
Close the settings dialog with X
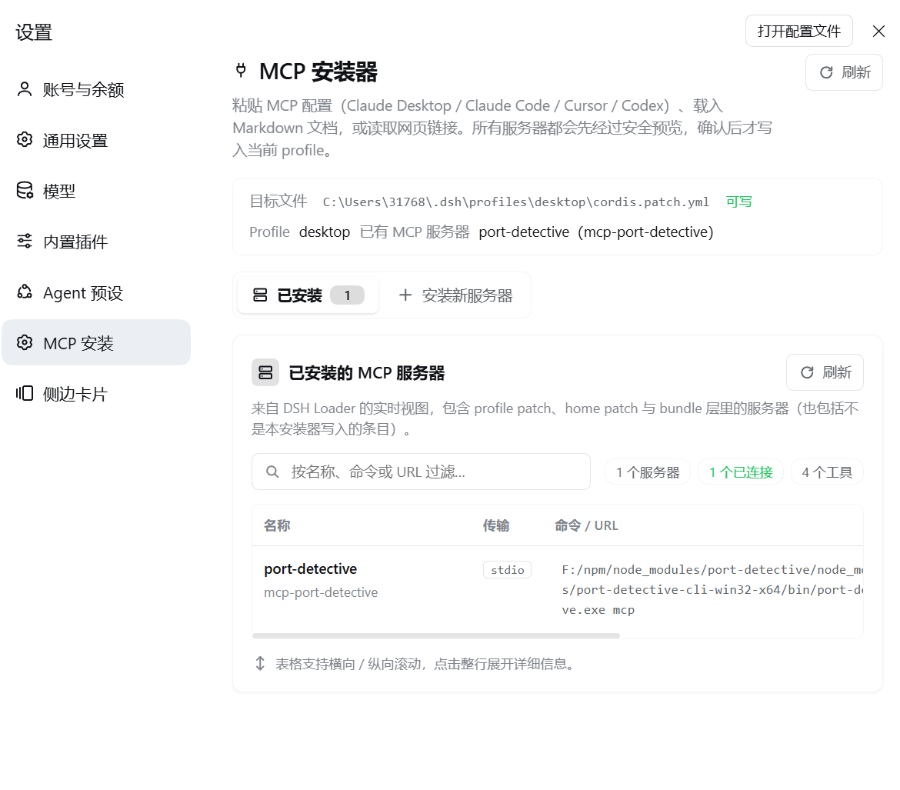coord(878,31)
